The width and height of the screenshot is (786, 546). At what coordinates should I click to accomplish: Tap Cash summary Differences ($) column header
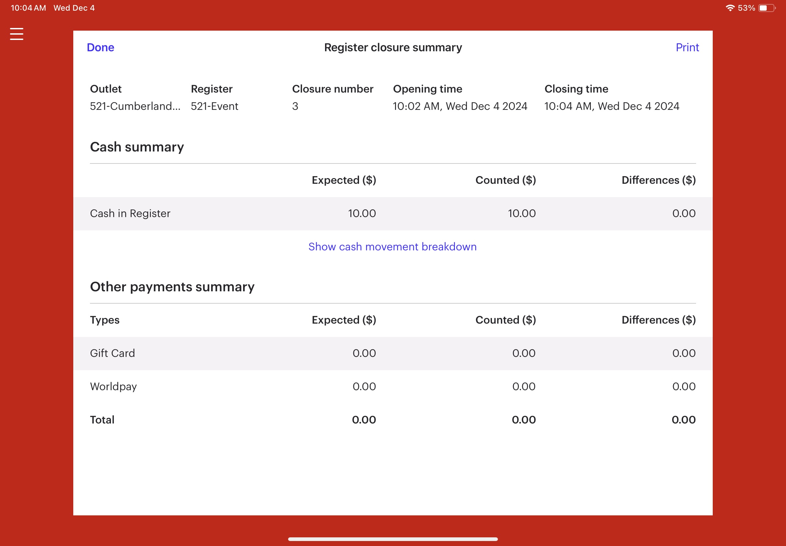point(658,180)
